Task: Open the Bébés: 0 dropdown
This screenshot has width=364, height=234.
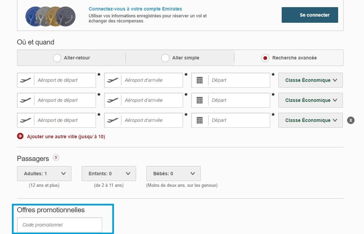Action: pyautogui.click(x=173, y=174)
